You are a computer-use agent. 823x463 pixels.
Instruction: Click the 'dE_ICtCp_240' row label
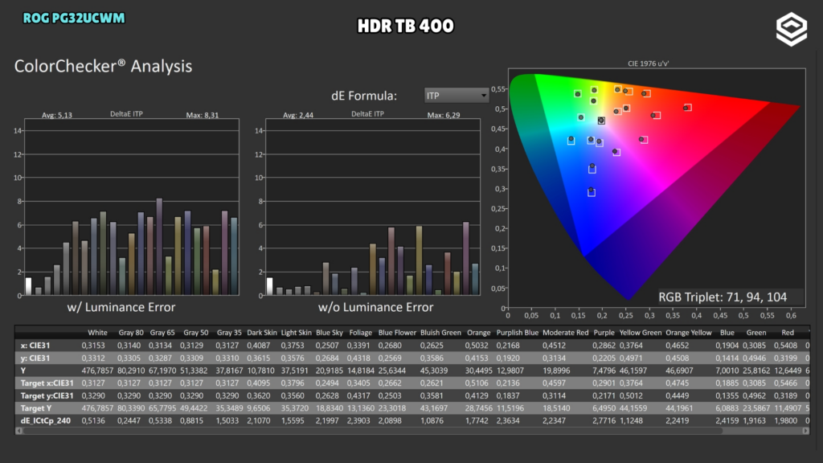point(46,421)
